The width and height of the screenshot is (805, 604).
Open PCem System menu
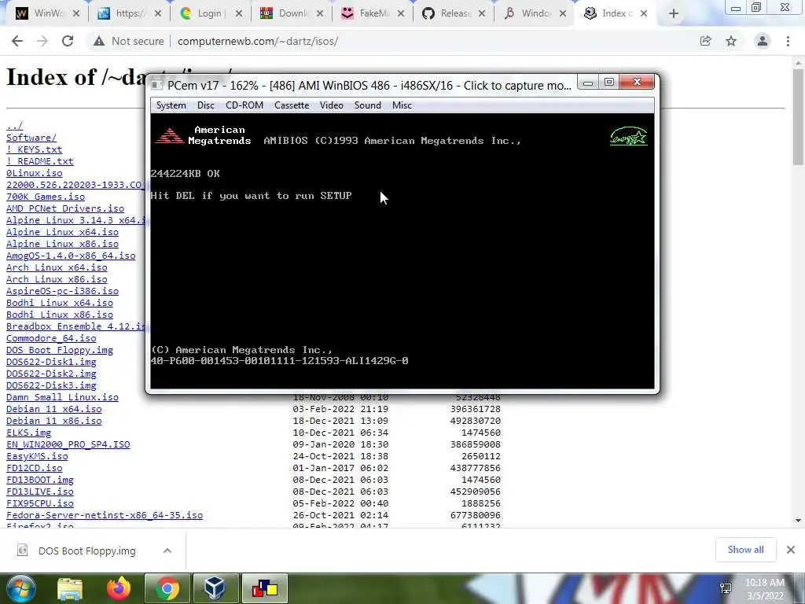pyautogui.click(x=171, y=105)
